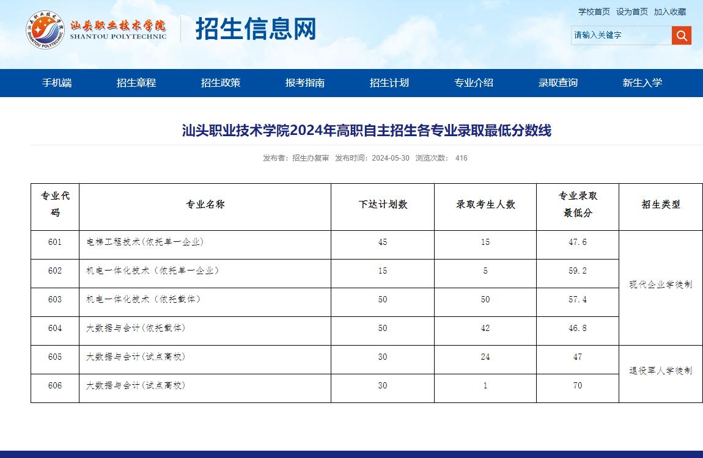Screen dimensions: 703x458
Task: Focus the keyword search input field
Action: click(622, 35)
